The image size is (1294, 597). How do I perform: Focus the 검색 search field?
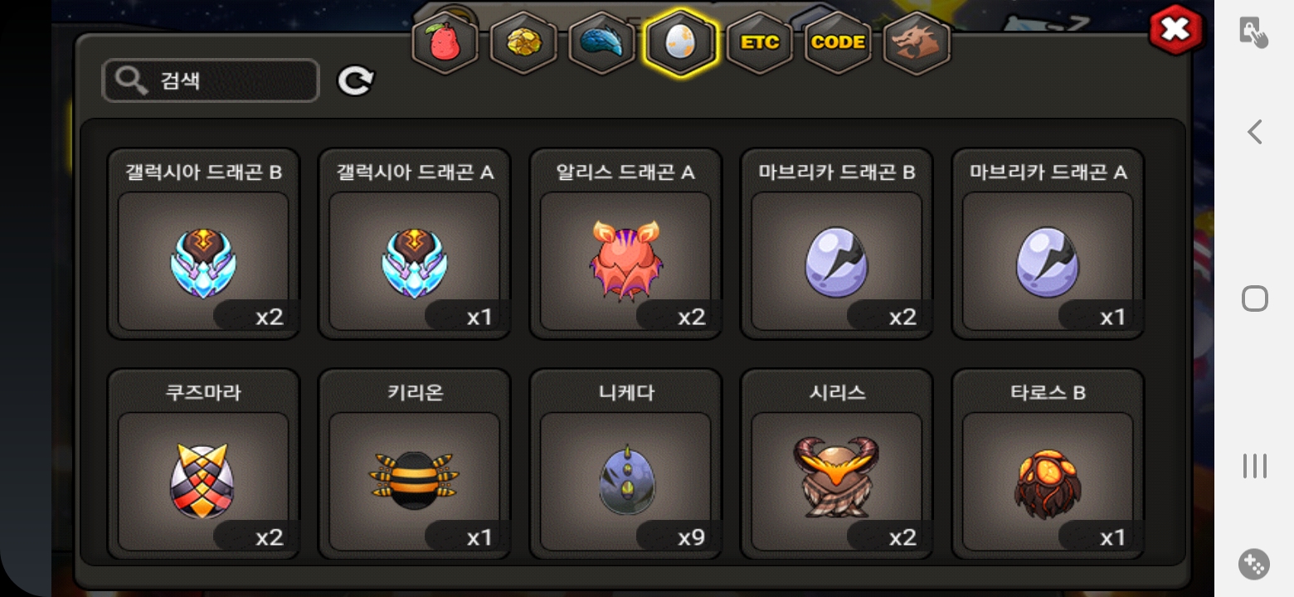[211, 80]
